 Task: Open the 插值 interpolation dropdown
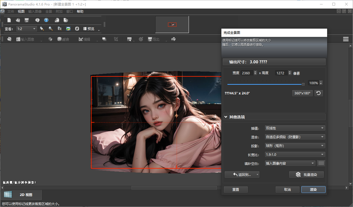[x=295, y=128]
